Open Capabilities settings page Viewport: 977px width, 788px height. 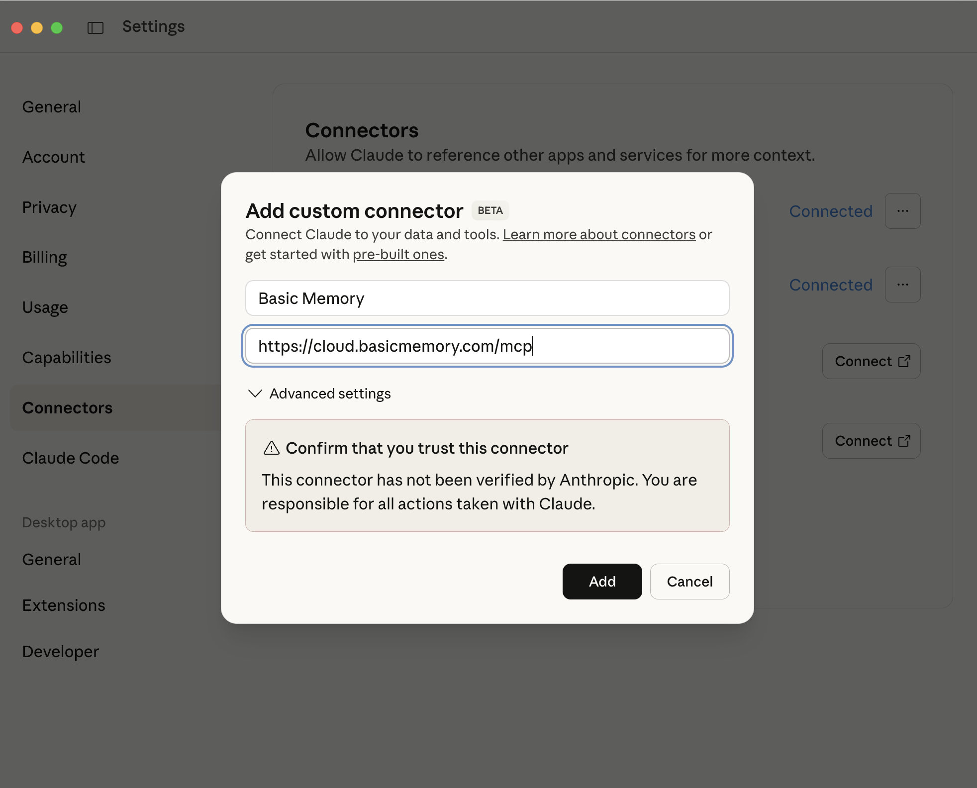[x=67, y=358]
